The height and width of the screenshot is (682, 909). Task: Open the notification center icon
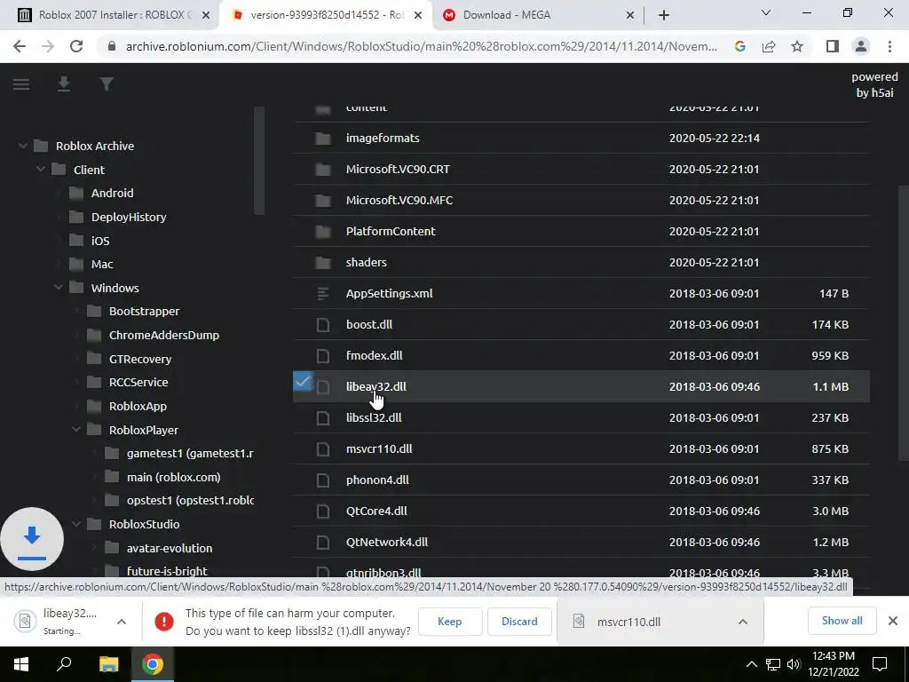880,664
